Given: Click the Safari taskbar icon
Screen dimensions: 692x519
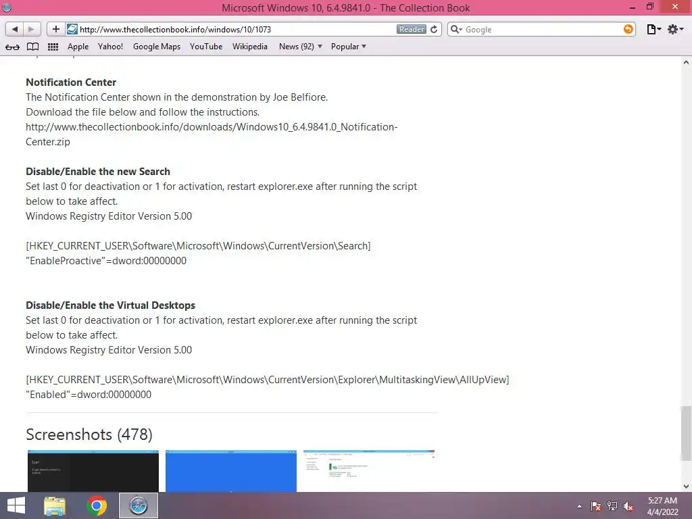Looking at the screenshot, I should point(138,505).
